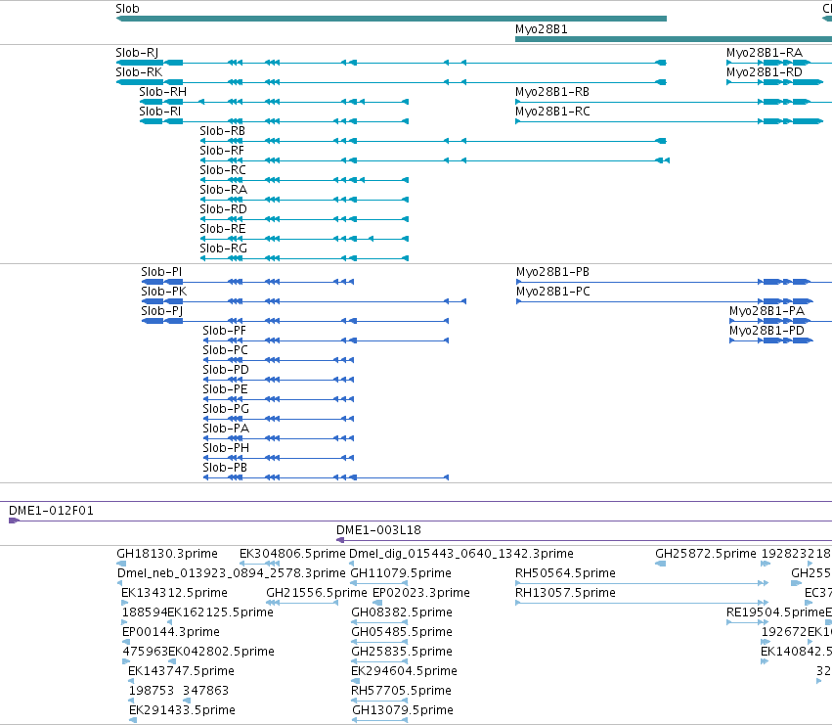Click the EP00144.3prime EST label

coord(171,632)
